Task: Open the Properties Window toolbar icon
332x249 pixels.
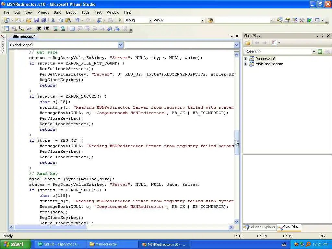Action: pos(287,20)
